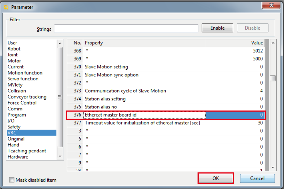
Task: Select the Robot category in list
Action: click(x=14, y=49)
